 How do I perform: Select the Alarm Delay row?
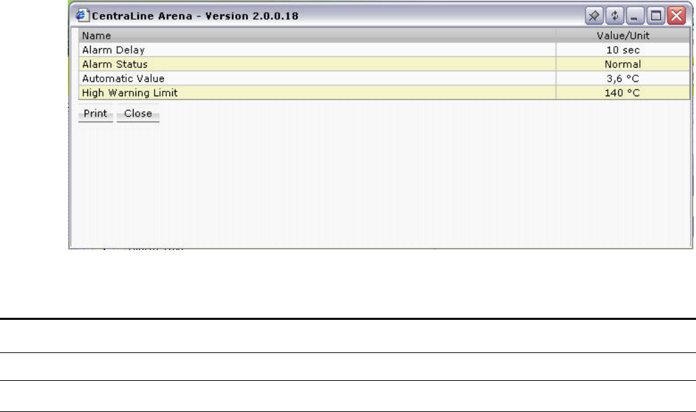tap(384, 49)
